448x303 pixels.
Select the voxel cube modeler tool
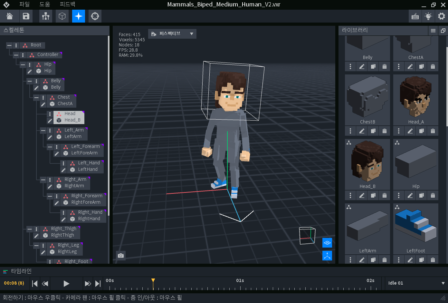pyautogui.click(x=62, y=16)
